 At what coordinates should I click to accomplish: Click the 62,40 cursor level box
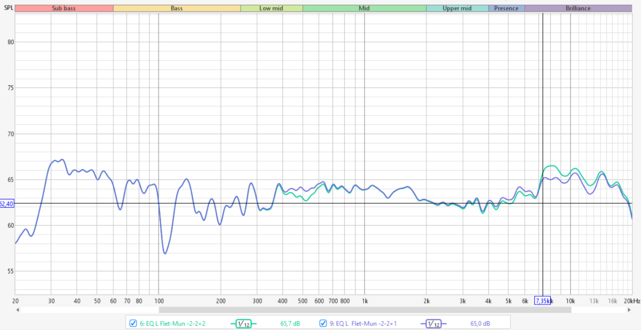[7, 203]
